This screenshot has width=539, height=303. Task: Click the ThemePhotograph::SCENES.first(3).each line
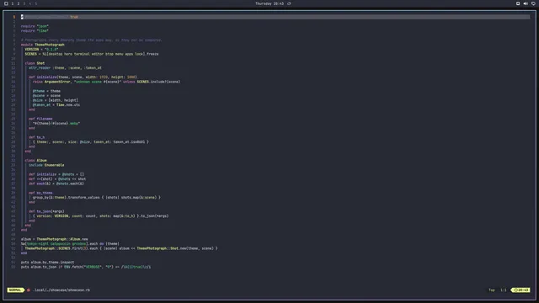pyautogui.click(x=121, y=248)
